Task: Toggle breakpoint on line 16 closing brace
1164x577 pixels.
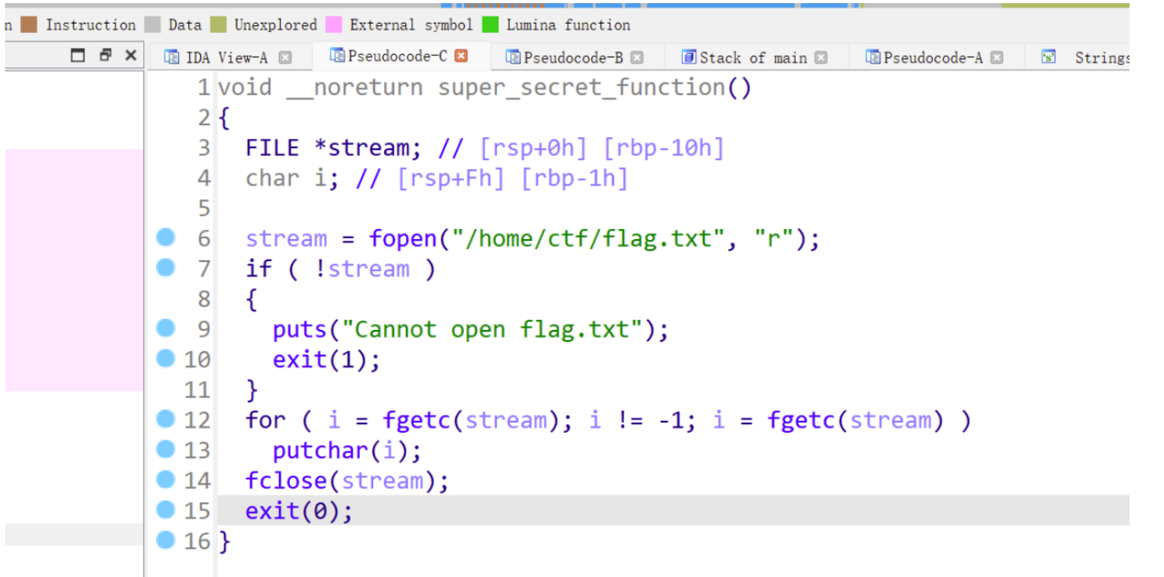Action: [165, 539]
